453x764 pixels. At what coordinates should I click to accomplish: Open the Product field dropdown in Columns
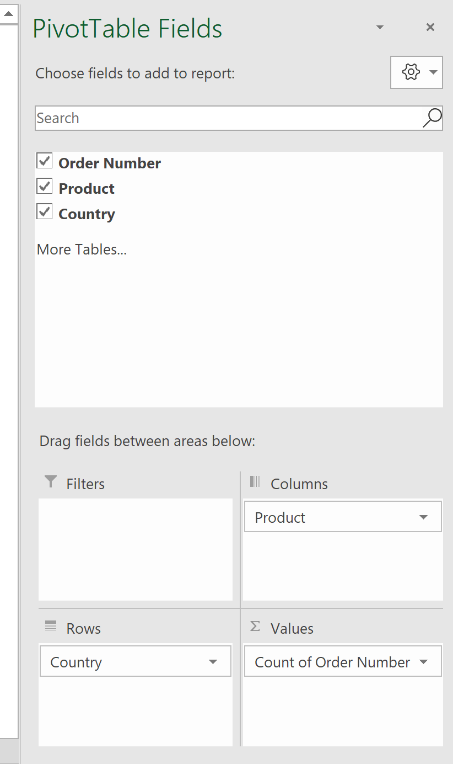423,517
